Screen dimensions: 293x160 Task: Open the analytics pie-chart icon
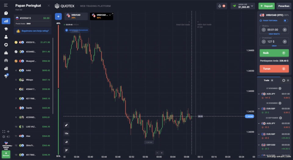coord(6,45)
